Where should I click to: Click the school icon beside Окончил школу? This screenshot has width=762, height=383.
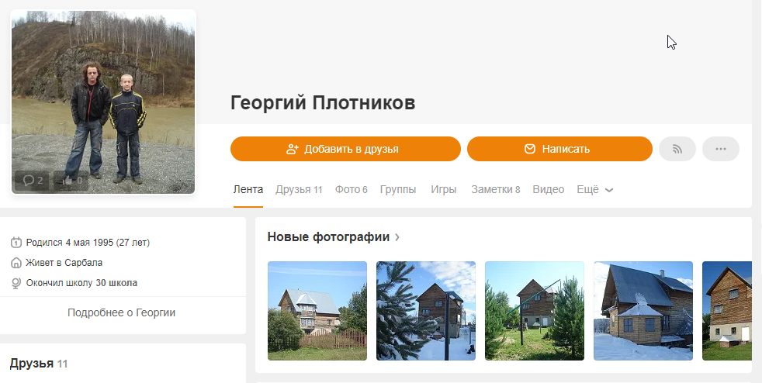click(x=16, y=283)
